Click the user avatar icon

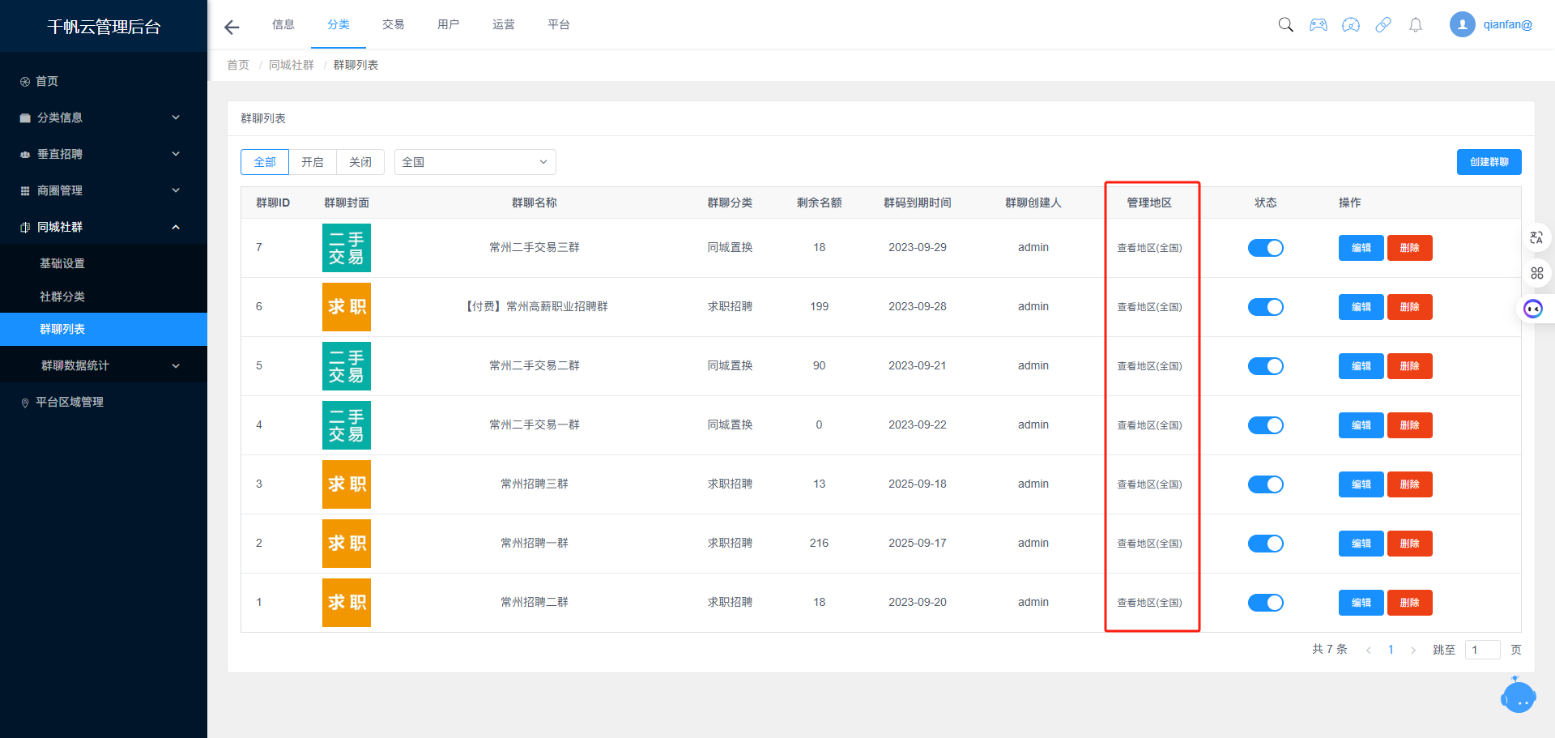click(1462, 24)
